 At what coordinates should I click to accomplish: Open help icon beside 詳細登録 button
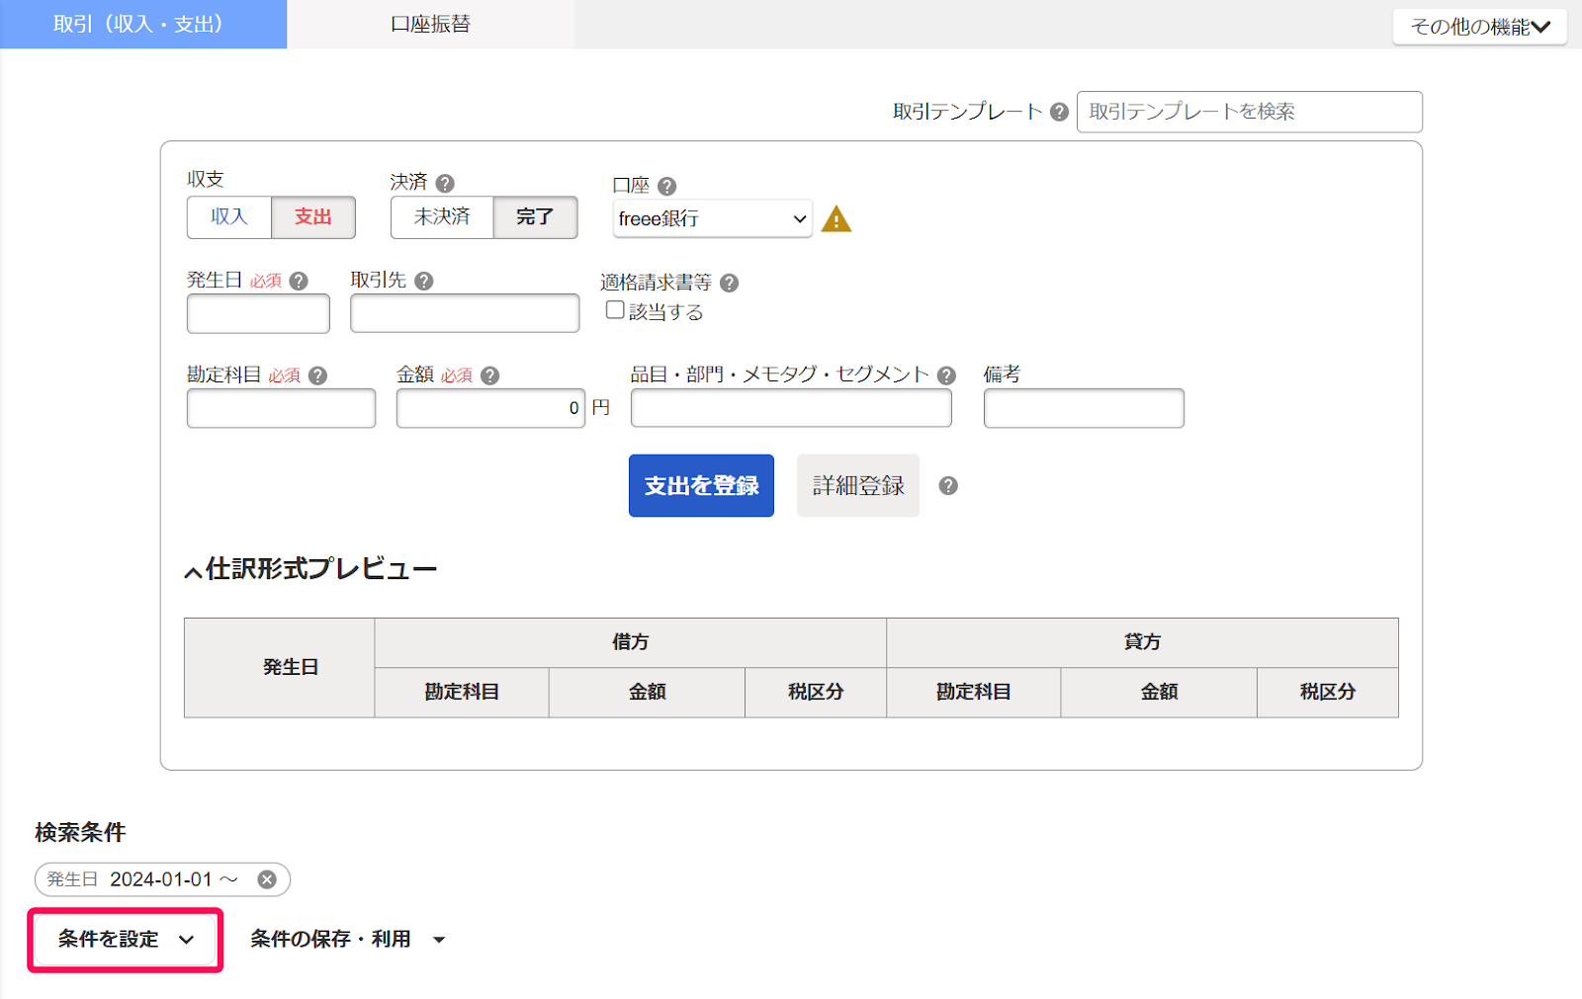tap(948, 485)
